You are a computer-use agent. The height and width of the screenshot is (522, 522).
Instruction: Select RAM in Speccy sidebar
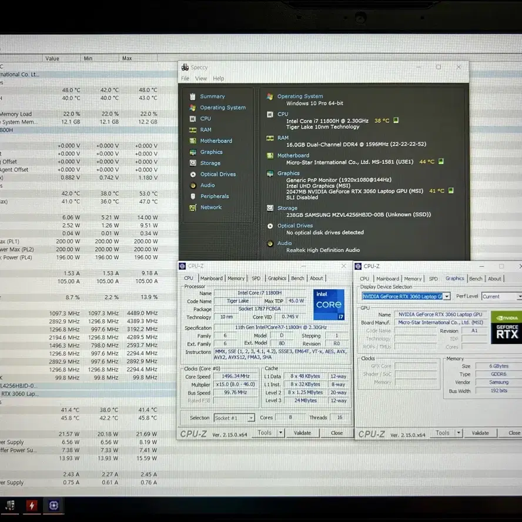[205, 130]
